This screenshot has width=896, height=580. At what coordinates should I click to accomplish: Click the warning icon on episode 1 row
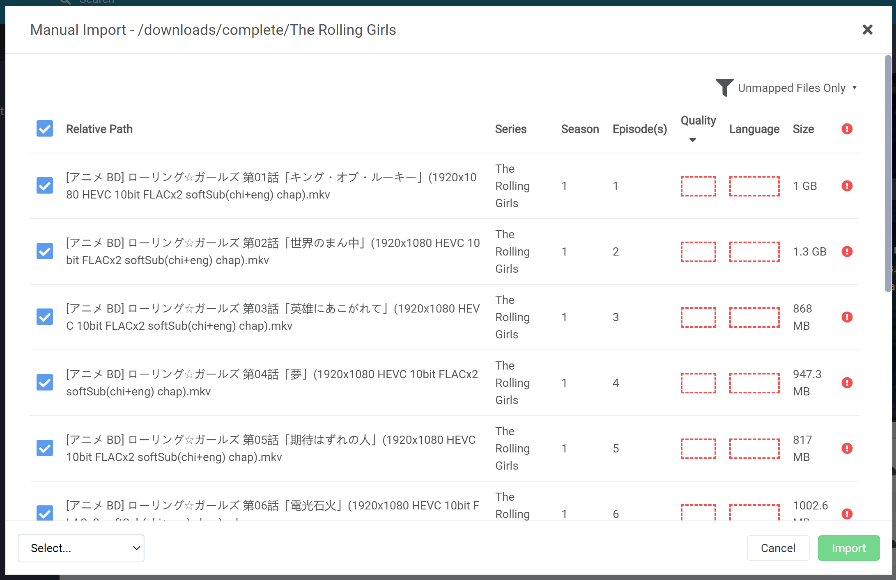(847, 186)
